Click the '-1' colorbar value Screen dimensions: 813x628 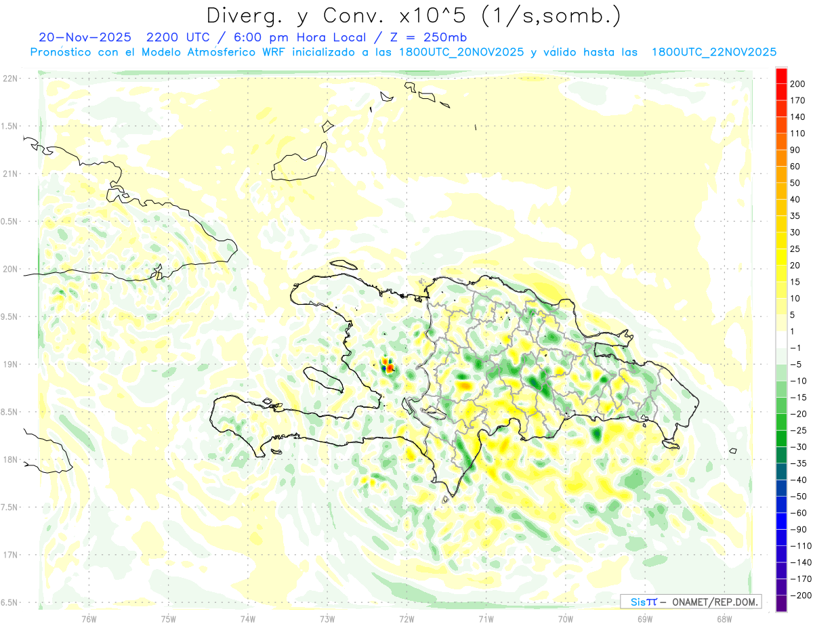click(797, 348)
